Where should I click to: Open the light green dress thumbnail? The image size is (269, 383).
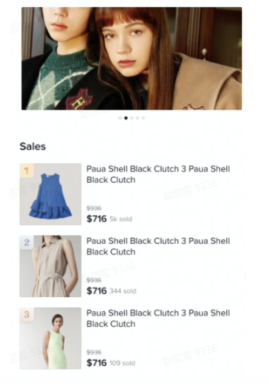[50, 338]
